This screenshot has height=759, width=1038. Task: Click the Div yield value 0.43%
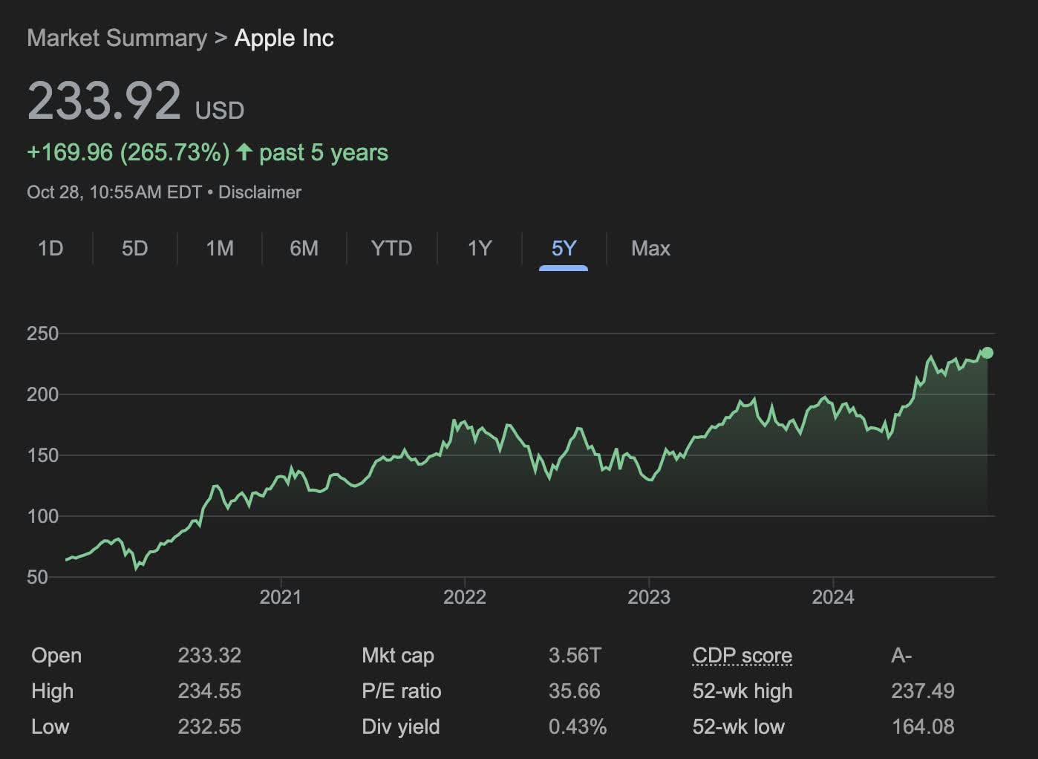tap(578, 727)
